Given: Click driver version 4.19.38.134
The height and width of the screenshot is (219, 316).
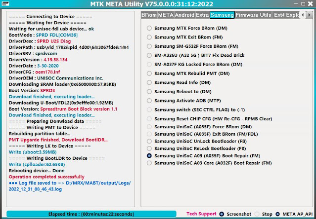Looking at the screenshot, I should click(x=55, y=60).
